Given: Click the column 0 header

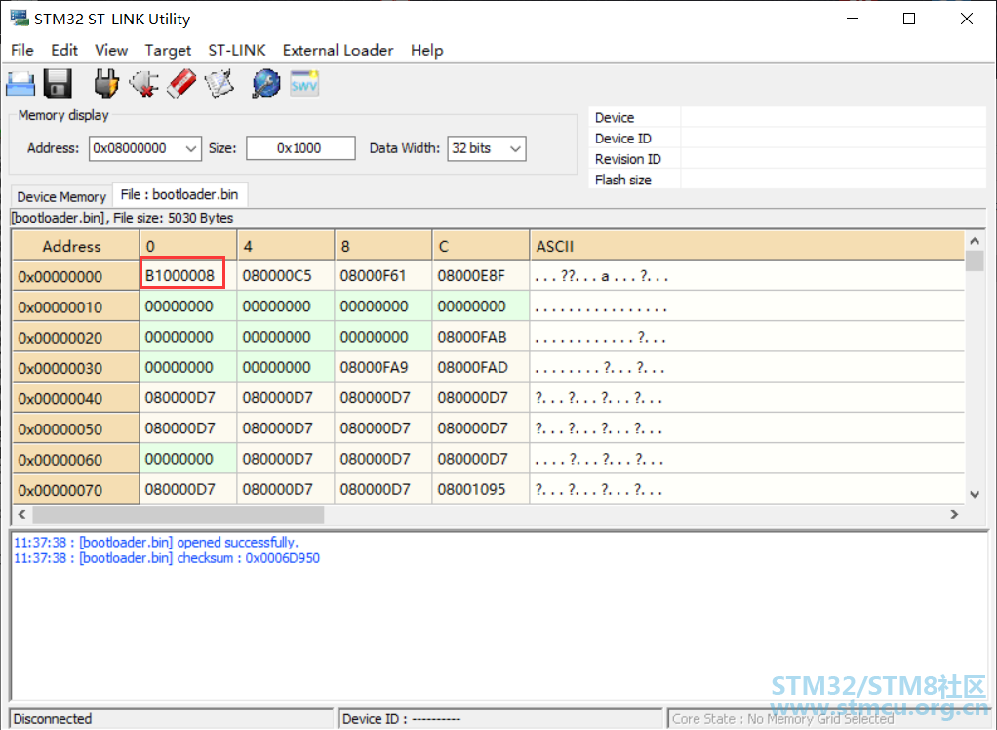Looking at the screenshot, I should [188, 246].
